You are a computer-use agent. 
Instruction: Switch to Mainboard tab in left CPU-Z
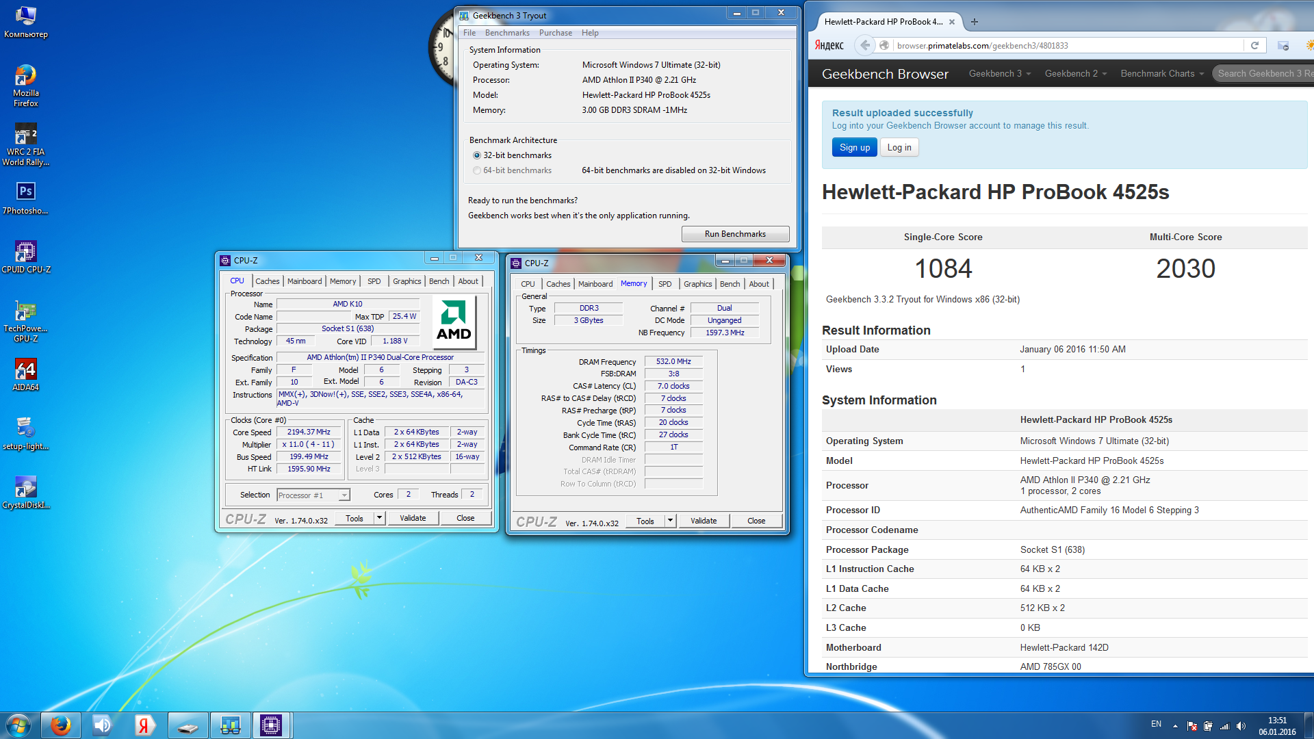[305, 281]
